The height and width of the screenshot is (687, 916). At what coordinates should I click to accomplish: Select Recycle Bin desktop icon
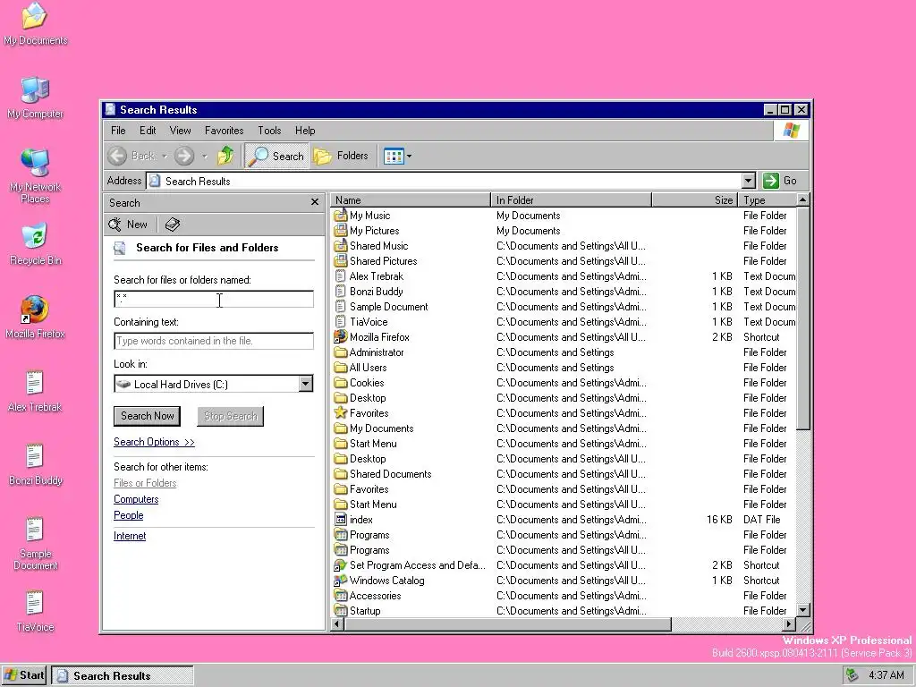[35, 244]
